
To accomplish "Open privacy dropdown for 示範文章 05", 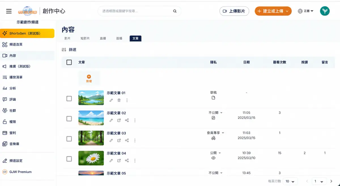I will pyautogui.click(x=215, y=173).
